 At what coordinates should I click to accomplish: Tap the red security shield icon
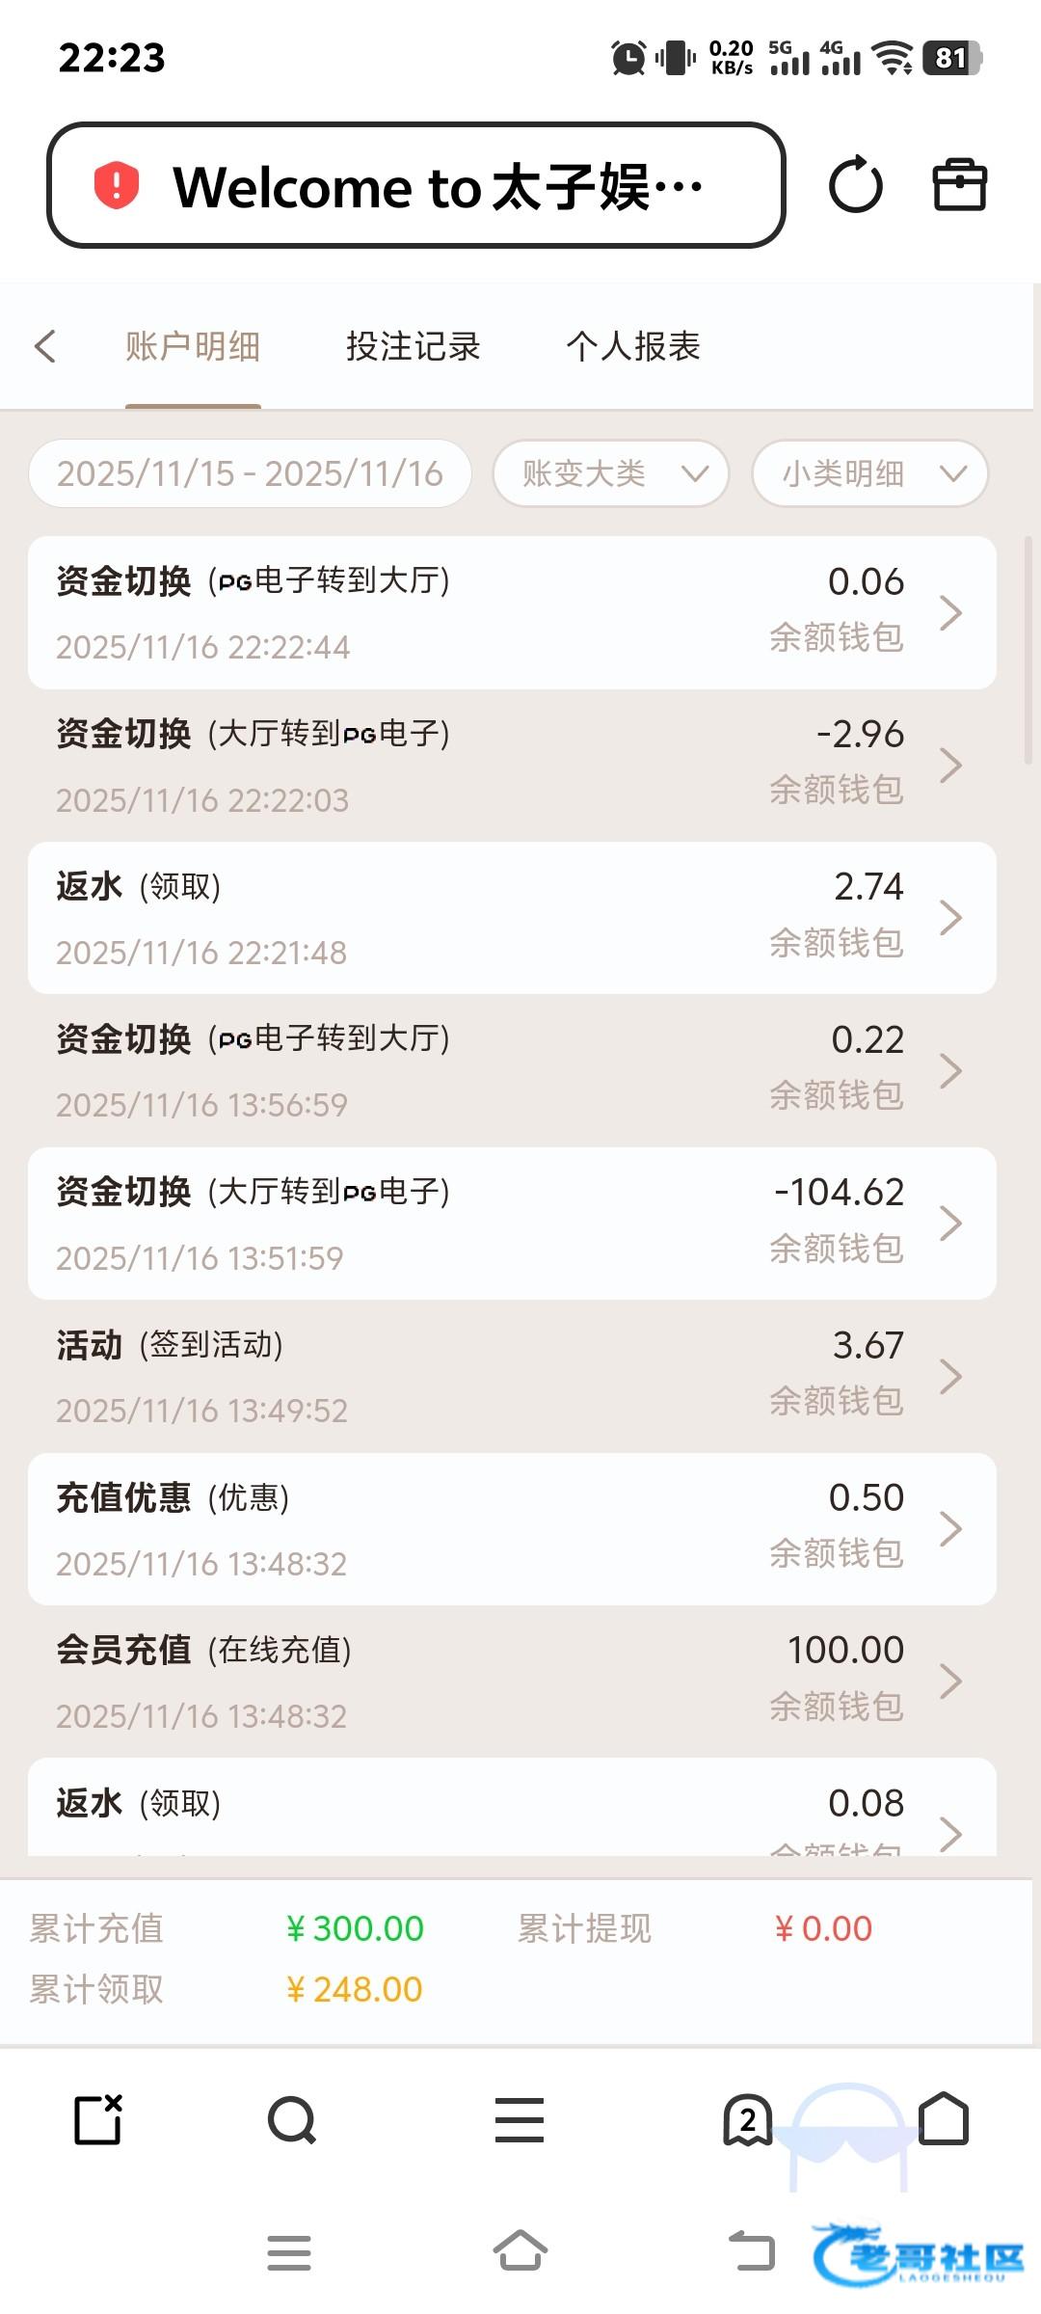(117, 185)
